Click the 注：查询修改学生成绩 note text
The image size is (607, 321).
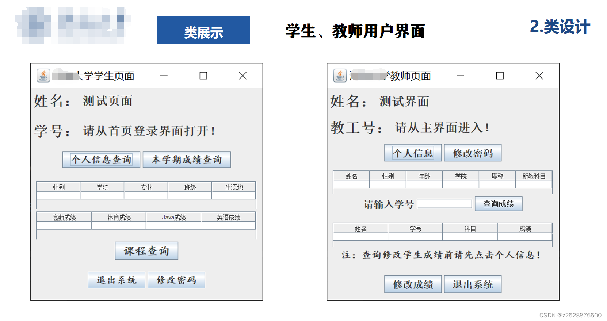point(441,255)
